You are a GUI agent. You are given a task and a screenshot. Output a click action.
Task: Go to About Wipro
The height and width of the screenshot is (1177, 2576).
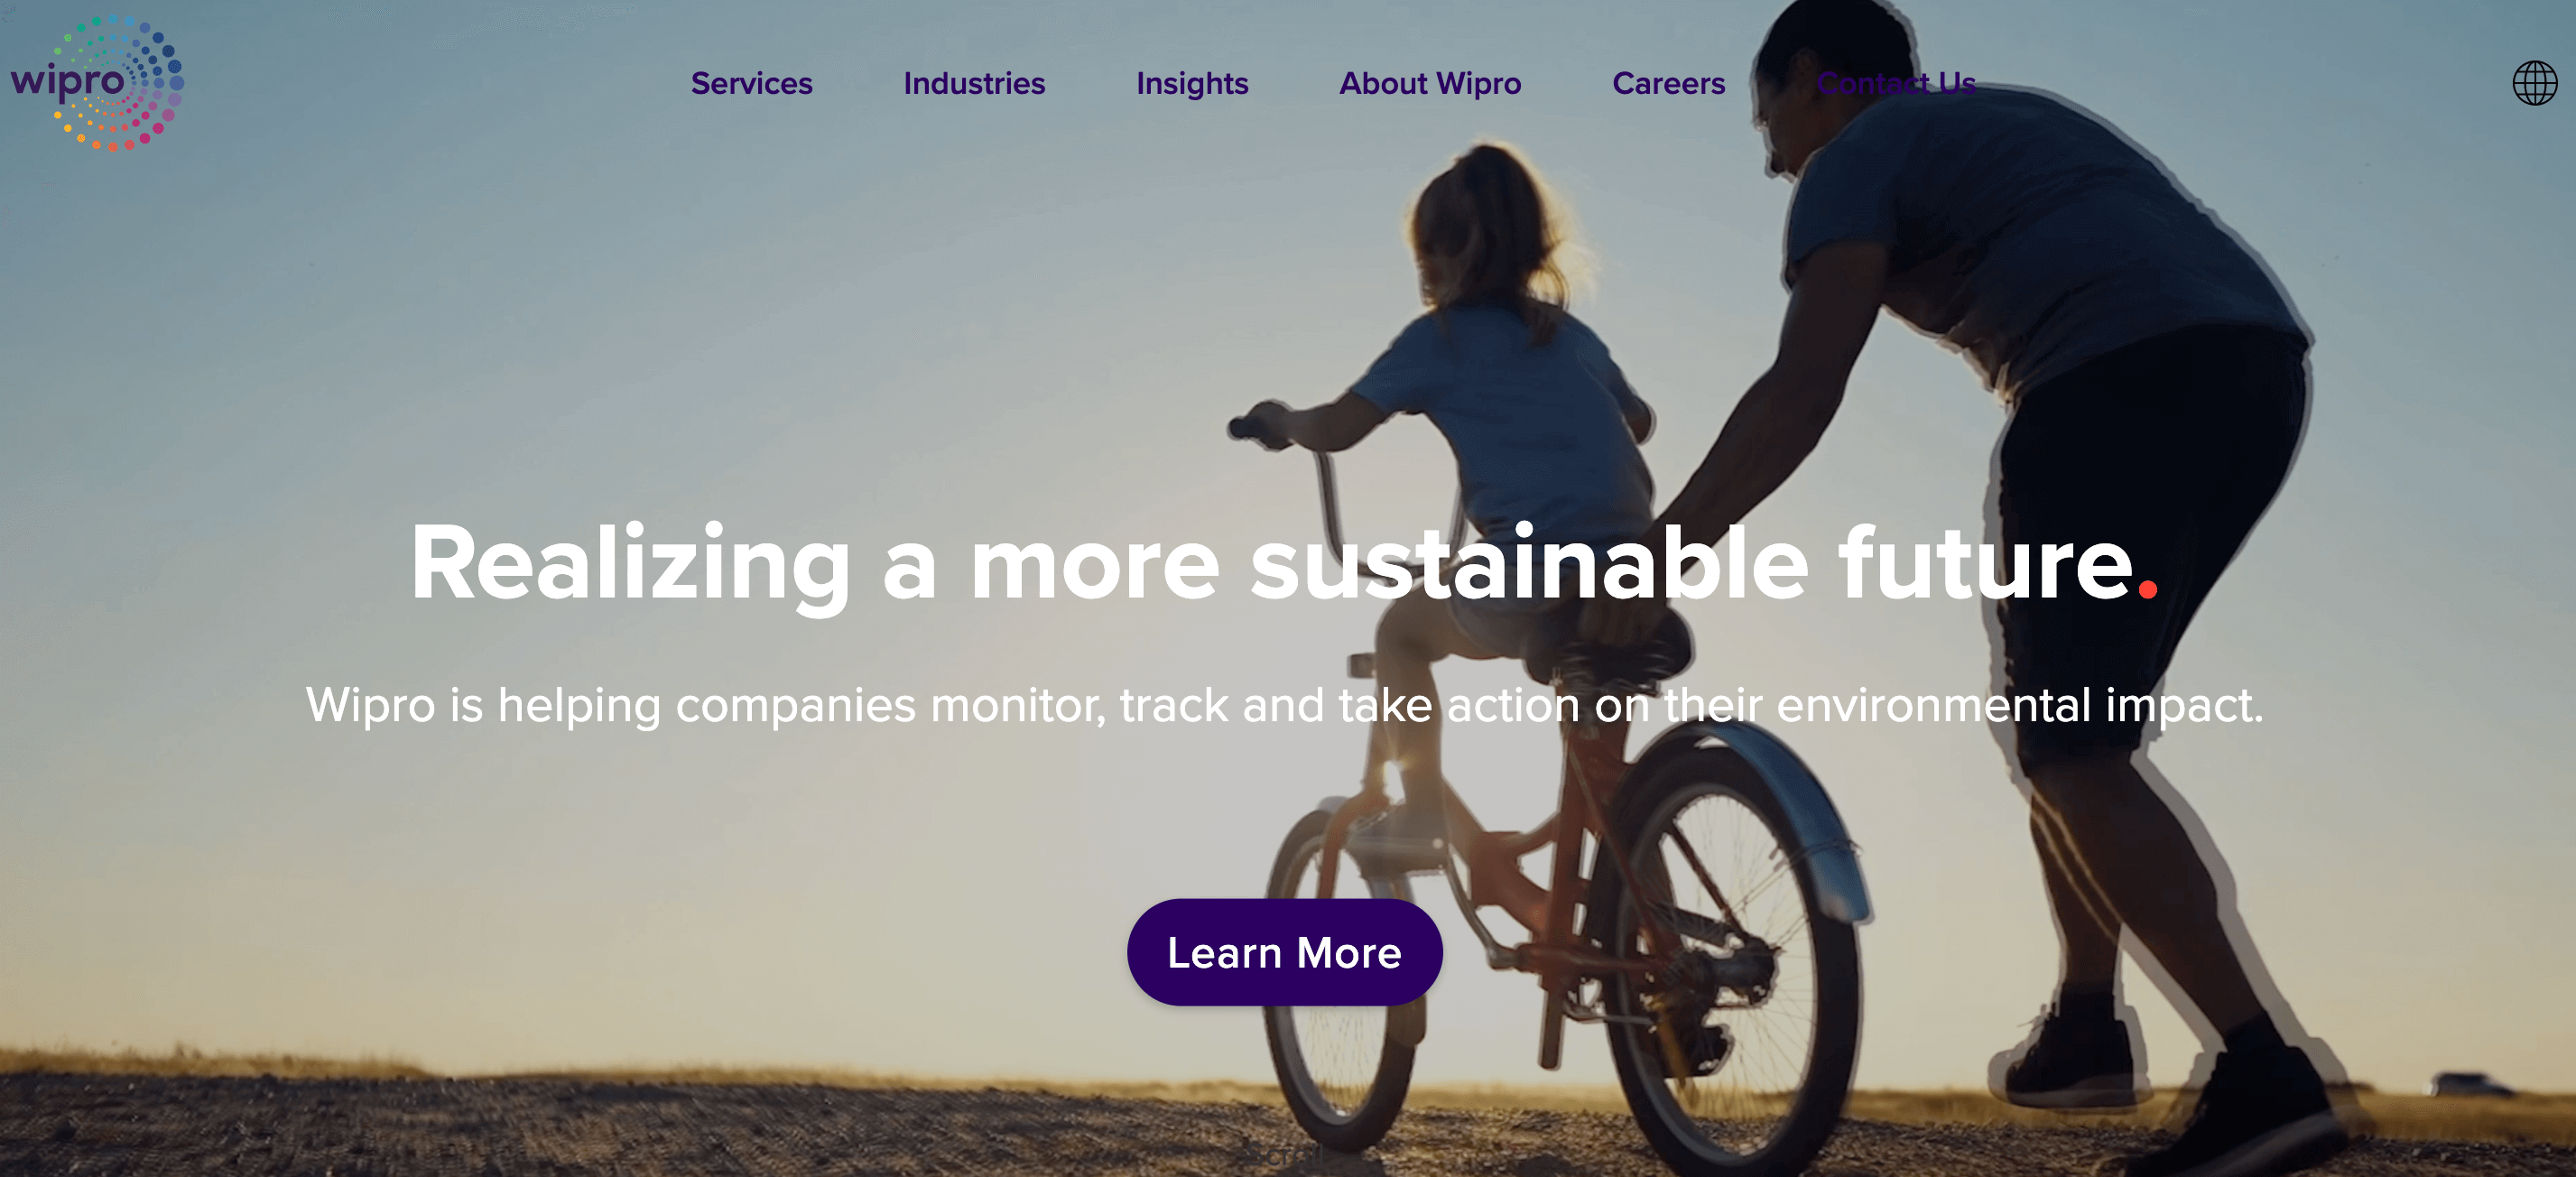pos(1430,83)
